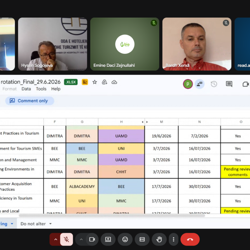Viewport: 250px width, 250px height.
Task: Star the spreadsheet document
Action: (x=95, y=82)
